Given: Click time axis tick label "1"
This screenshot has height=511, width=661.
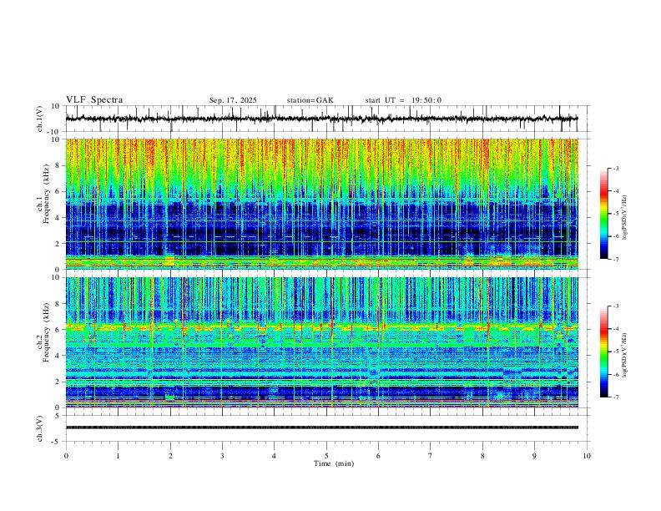Looking at the screenshot, I should [x=118, y=456].
